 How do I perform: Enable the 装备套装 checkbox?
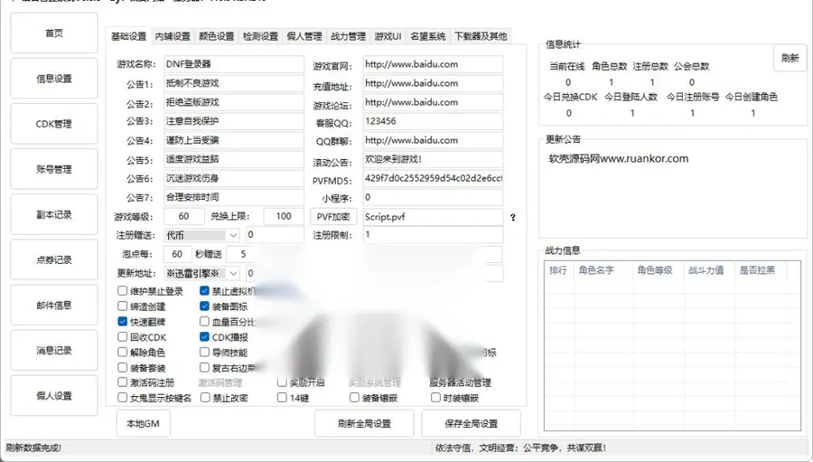123,368
